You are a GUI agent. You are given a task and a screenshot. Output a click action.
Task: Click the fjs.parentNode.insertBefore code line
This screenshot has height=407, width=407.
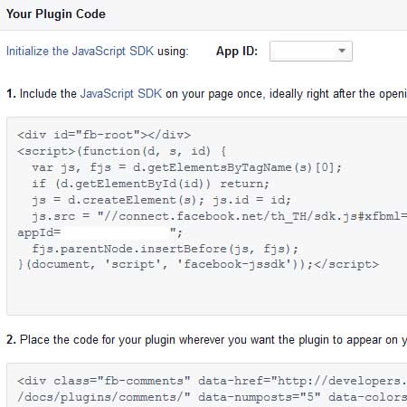pos(166,249)
